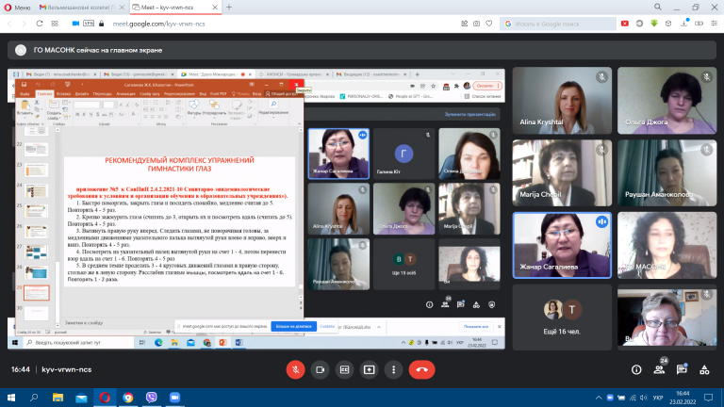Click the red leave call button
The image size is (724, 407).
click(x=421, y=369)
